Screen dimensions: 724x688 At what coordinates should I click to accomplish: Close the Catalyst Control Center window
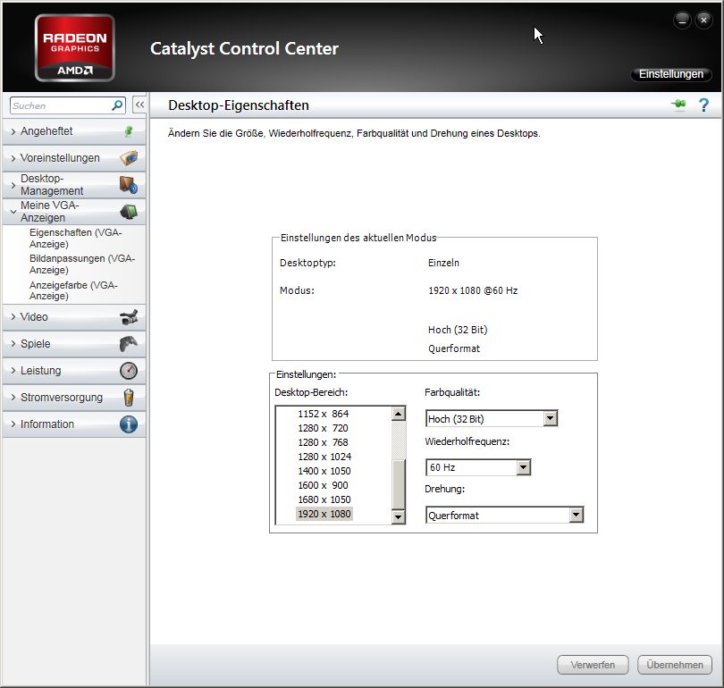coord(703,21)
